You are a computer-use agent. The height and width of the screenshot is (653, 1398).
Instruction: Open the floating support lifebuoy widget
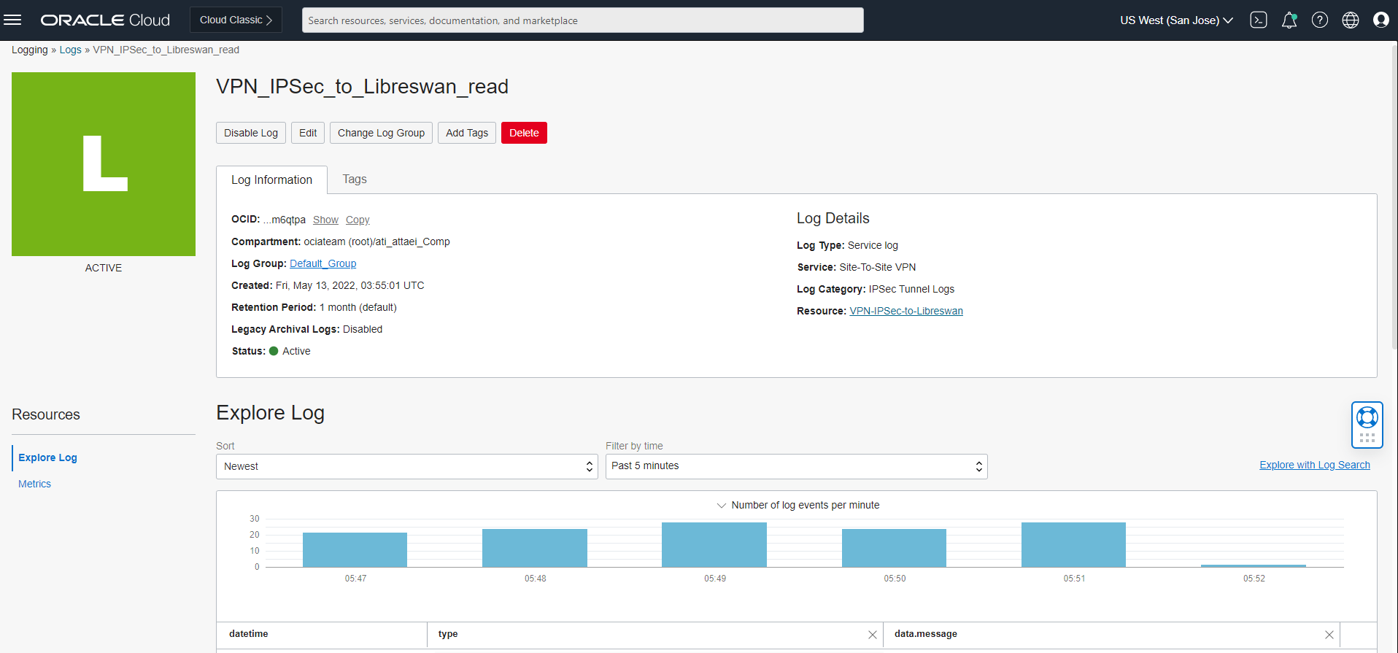[x=1367, y=417]
